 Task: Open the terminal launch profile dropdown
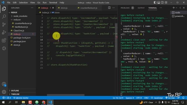click(x=176, y=8)
